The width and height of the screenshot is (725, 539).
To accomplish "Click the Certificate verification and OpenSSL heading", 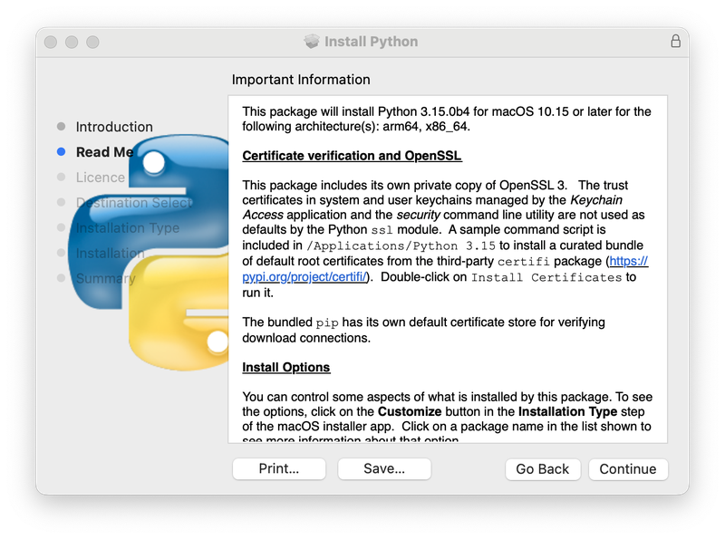I will (352, 156).
